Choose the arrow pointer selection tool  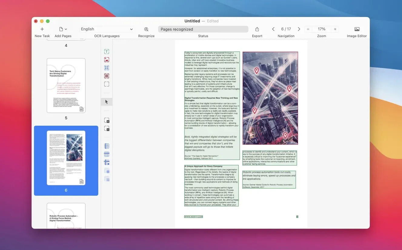coord(107,102)
